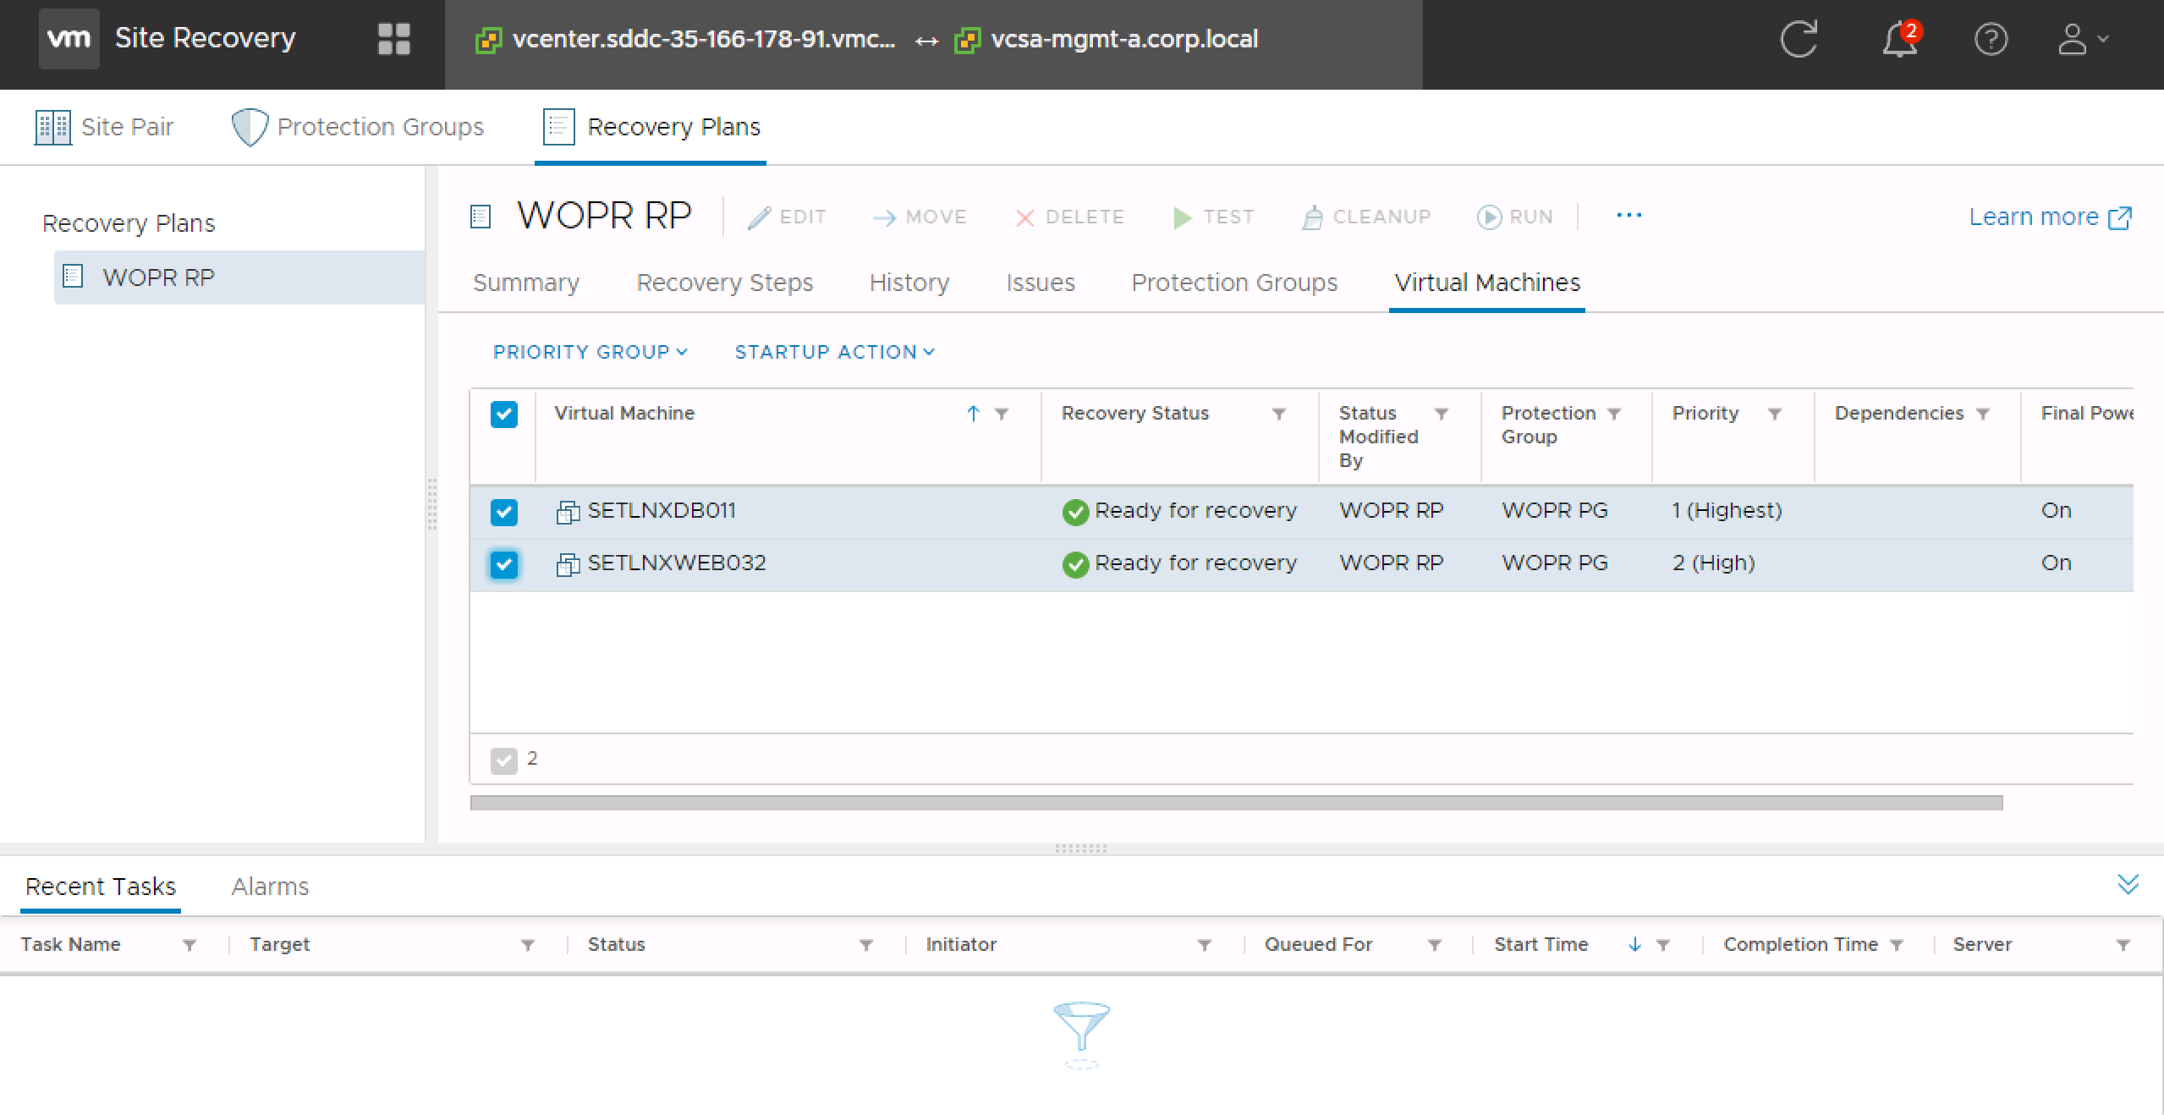Open the notifications bell with 2 alerts

[x=1900, y=39]
